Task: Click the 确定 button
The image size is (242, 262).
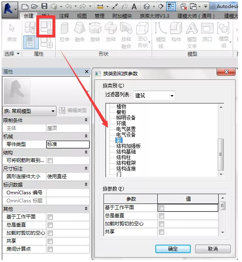Action: coord(173,249)
